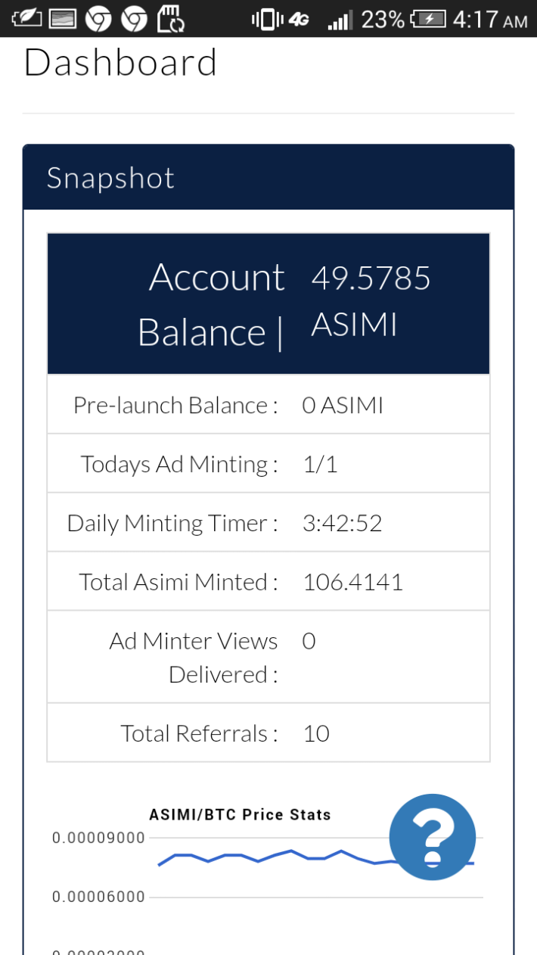
Task: Tap the image notification icon in status bar
Action: click(63, 19)
